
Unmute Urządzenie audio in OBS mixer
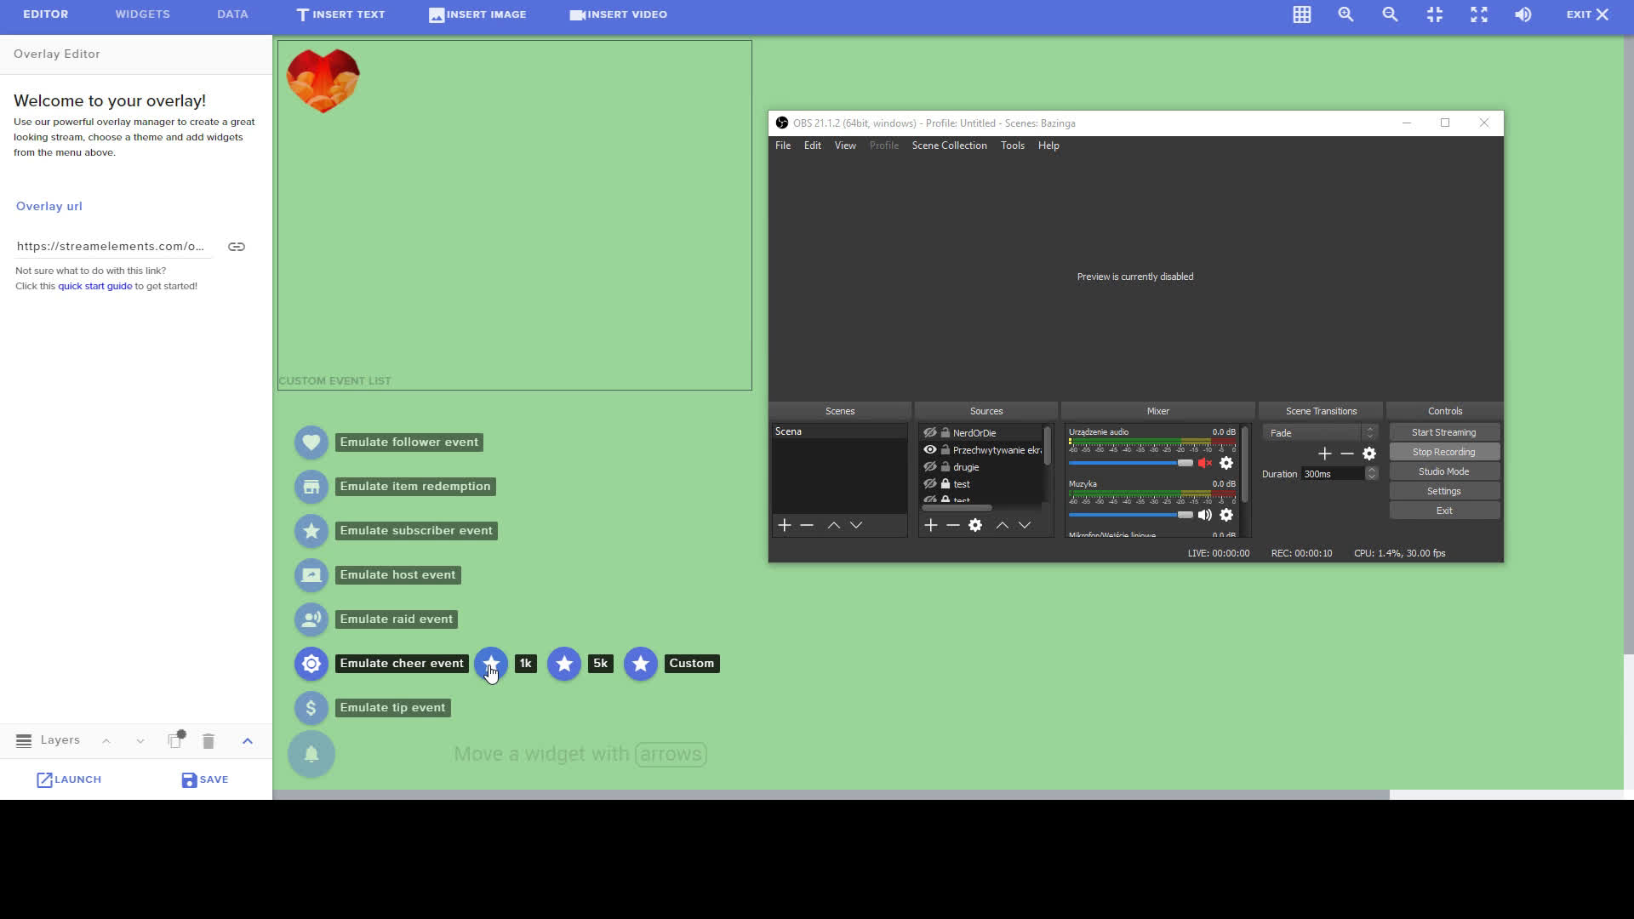1205,463
